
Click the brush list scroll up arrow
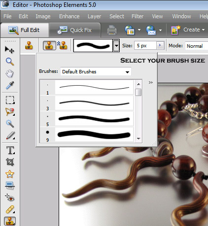tap(139, 84)
